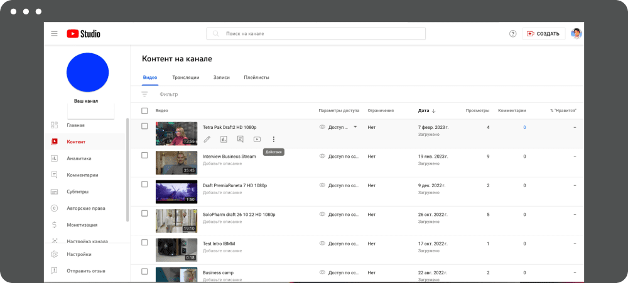Click Добавьте описание under Test Intro IBMM
Image resolution: width=628 pixels, height=283 pixels.
coord(222,250)
